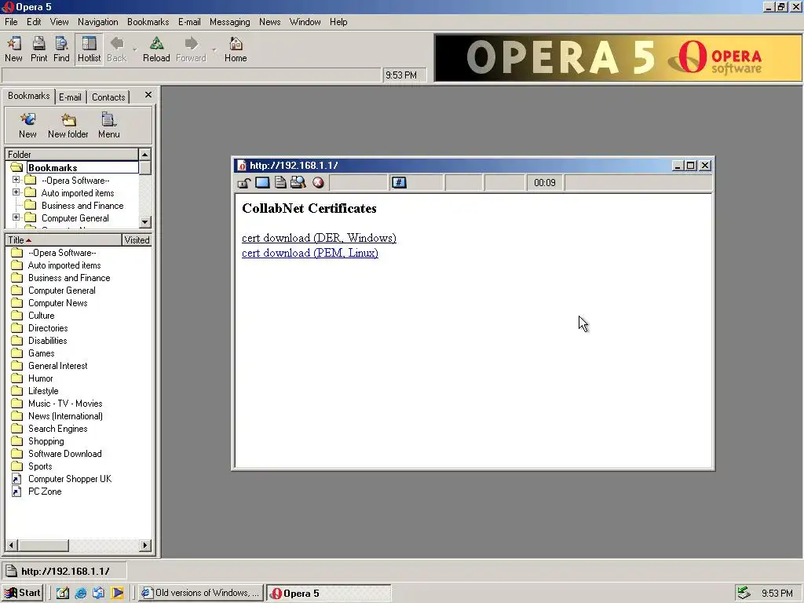Toggle the show images screen icon

pyautogui.click(x=262, y=182)
